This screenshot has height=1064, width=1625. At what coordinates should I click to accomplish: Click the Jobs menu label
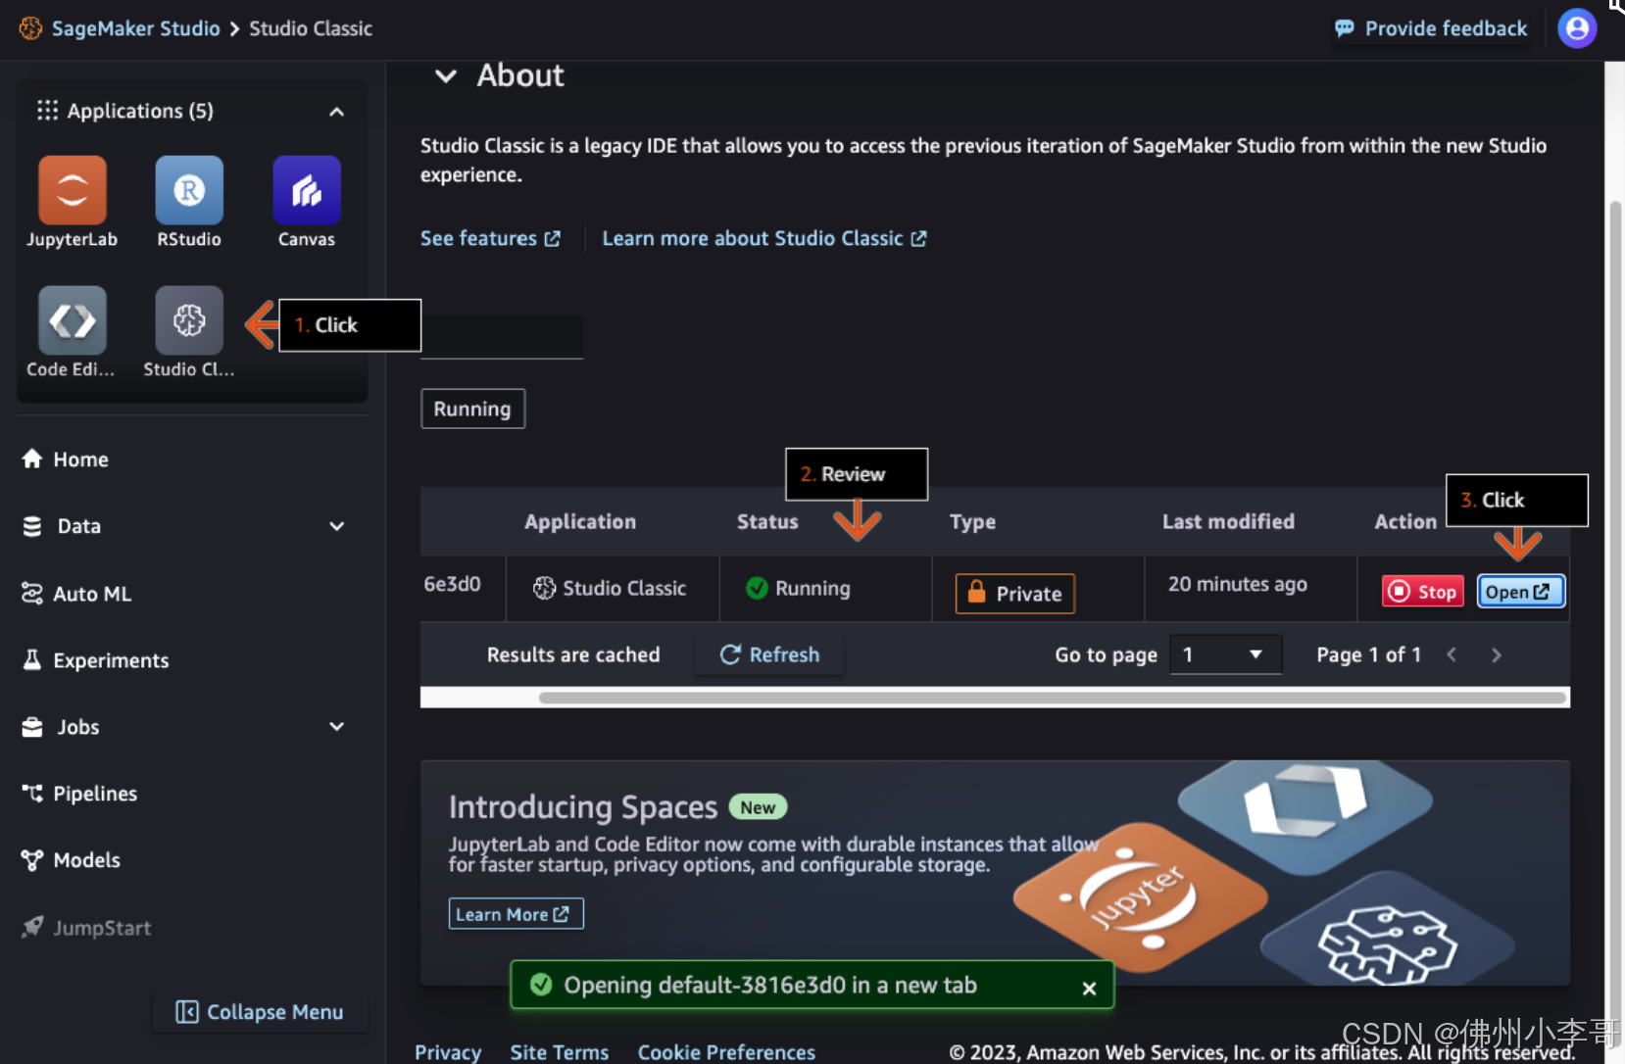tap(77, 727)
